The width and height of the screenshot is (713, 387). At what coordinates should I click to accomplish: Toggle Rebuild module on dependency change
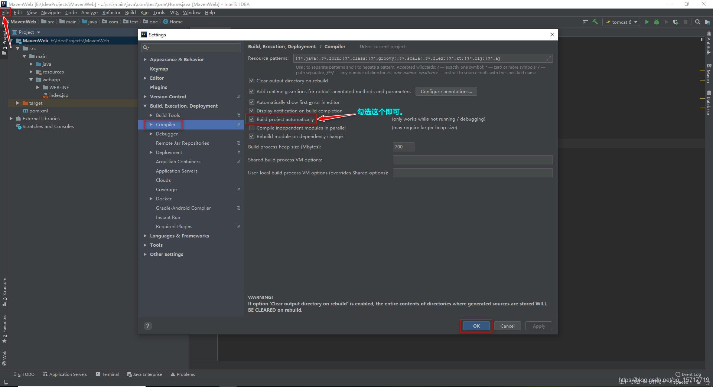tap(252, 137)
